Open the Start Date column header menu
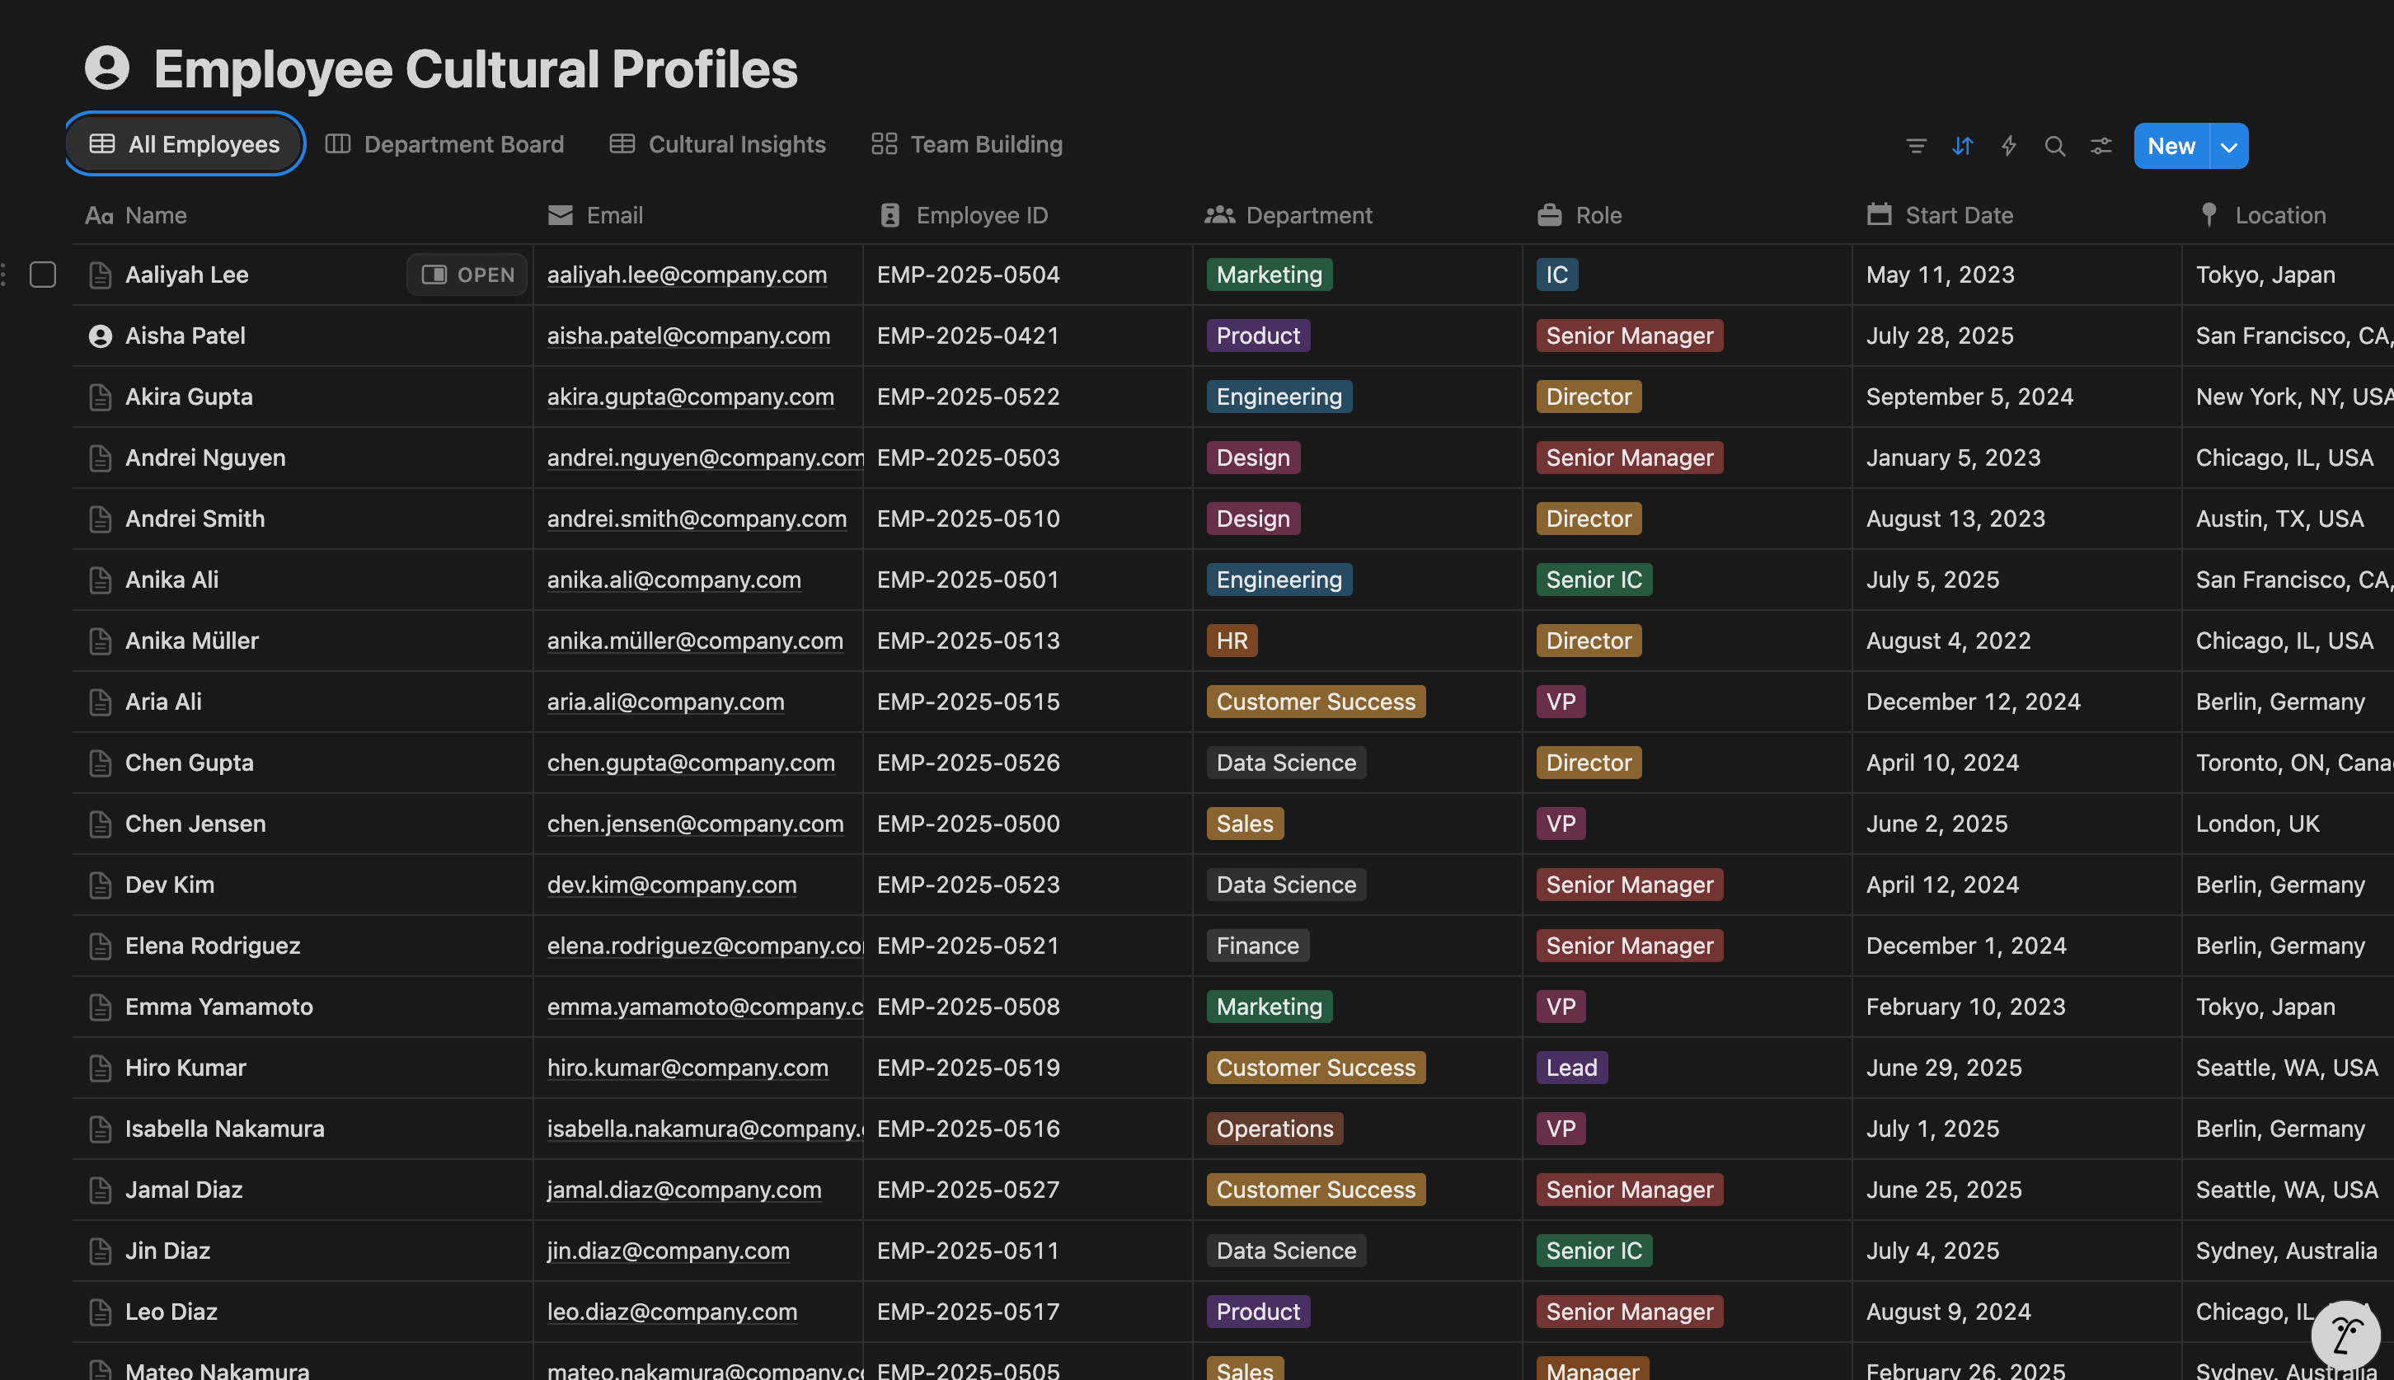Screen dimensions: 2394x1380 click(1958, 215)
